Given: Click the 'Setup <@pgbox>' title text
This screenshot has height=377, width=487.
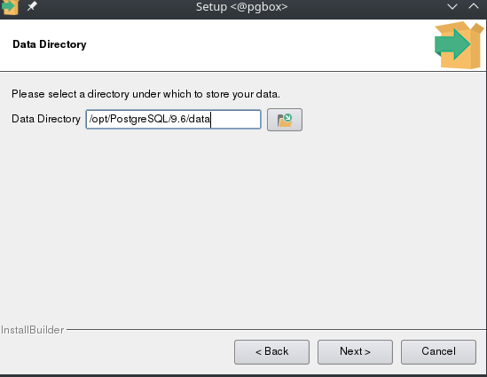Looking at the screenshot, I should [x=241, y=7].
